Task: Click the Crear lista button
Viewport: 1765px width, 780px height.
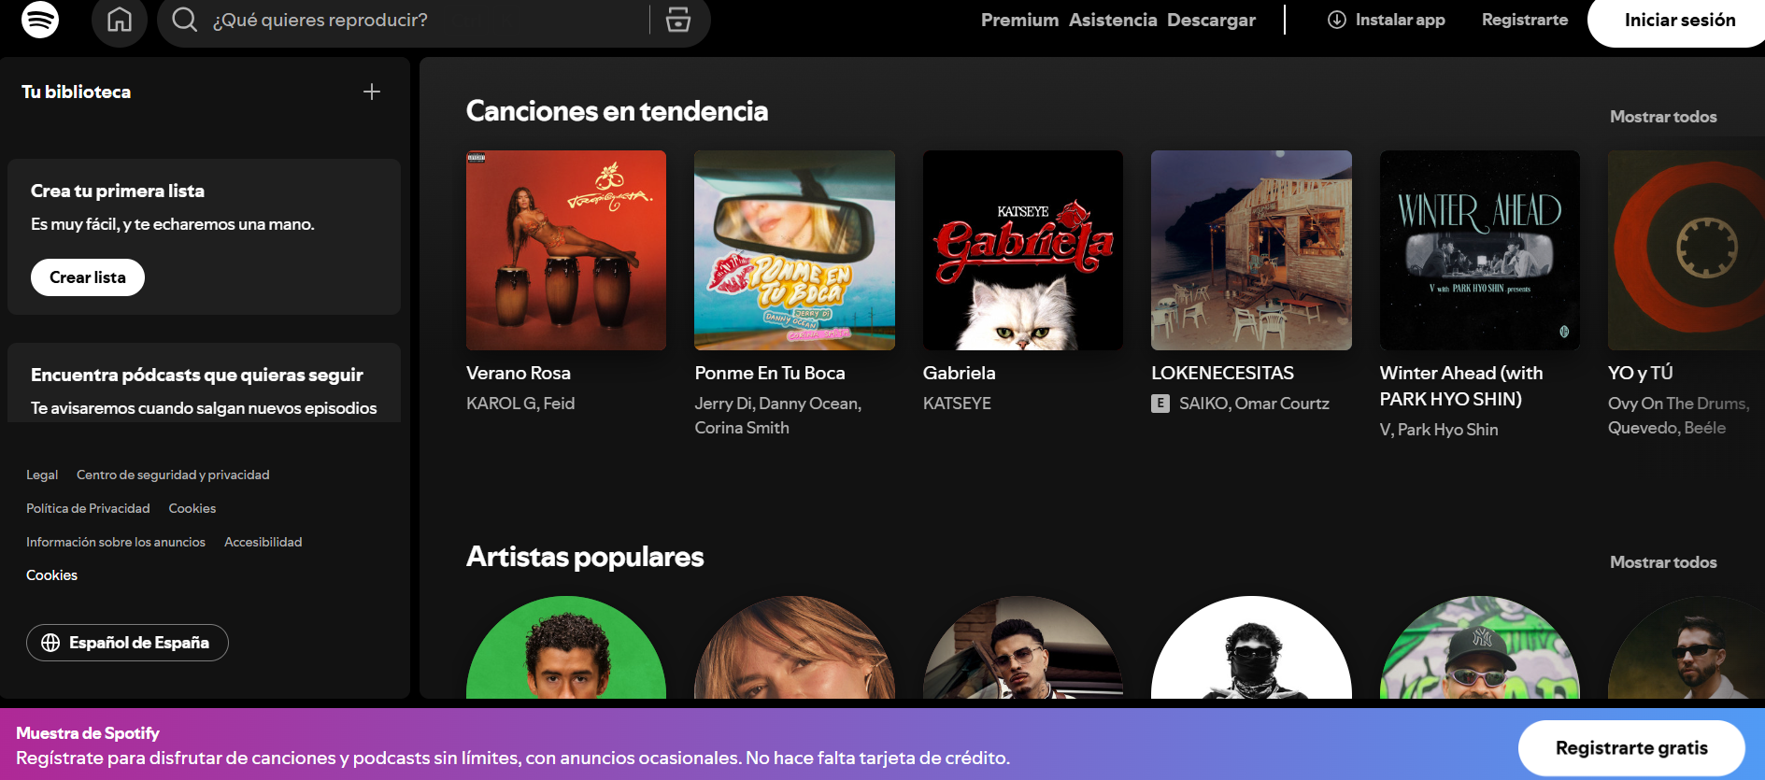Action: point(88,277)
